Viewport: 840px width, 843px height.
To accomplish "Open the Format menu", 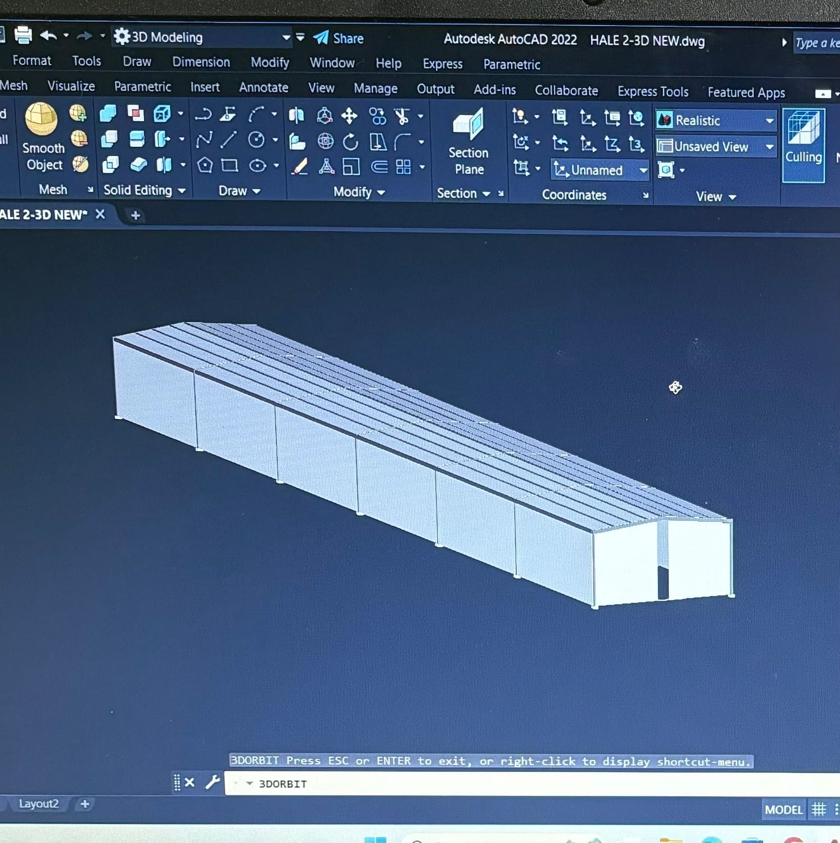I will [32, 61].
